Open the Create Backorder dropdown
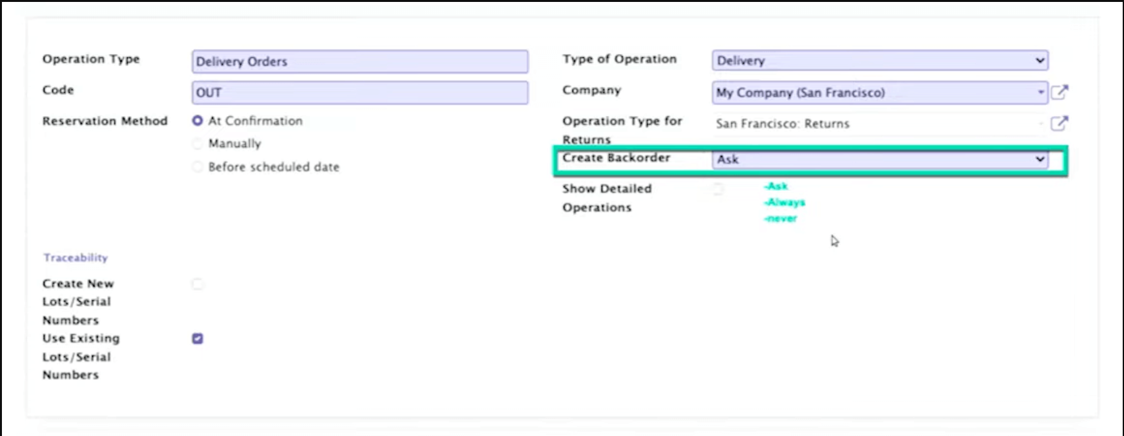The height and width of the screenshot is (436, 1124). [x=879, y=159]
